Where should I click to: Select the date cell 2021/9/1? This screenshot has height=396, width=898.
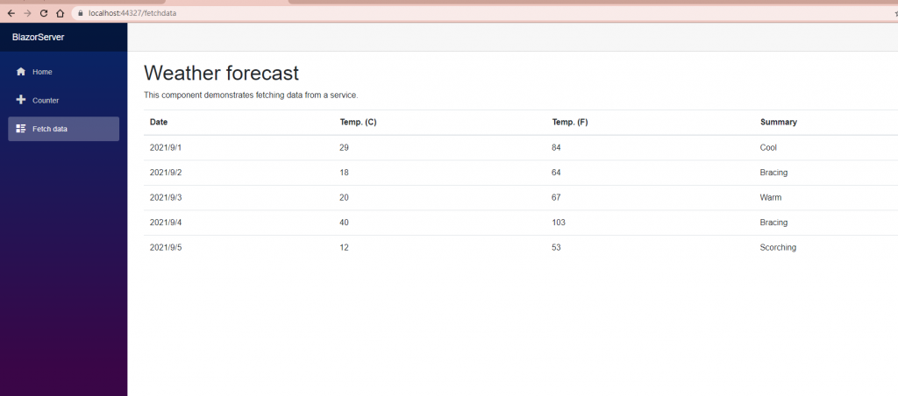click(x=166, y=148)
